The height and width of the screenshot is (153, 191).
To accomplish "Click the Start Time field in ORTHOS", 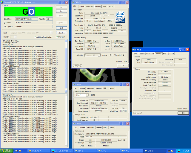I will pos(26,19).
